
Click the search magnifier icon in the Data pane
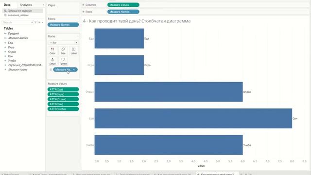point(32,22)
